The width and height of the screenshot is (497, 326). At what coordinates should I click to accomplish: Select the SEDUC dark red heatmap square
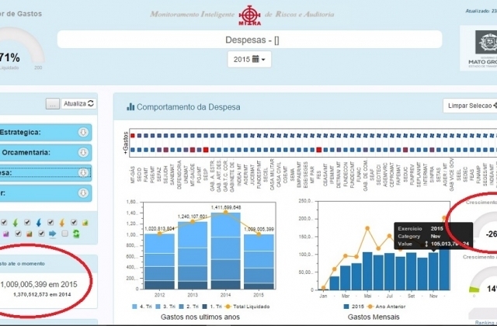405,150
